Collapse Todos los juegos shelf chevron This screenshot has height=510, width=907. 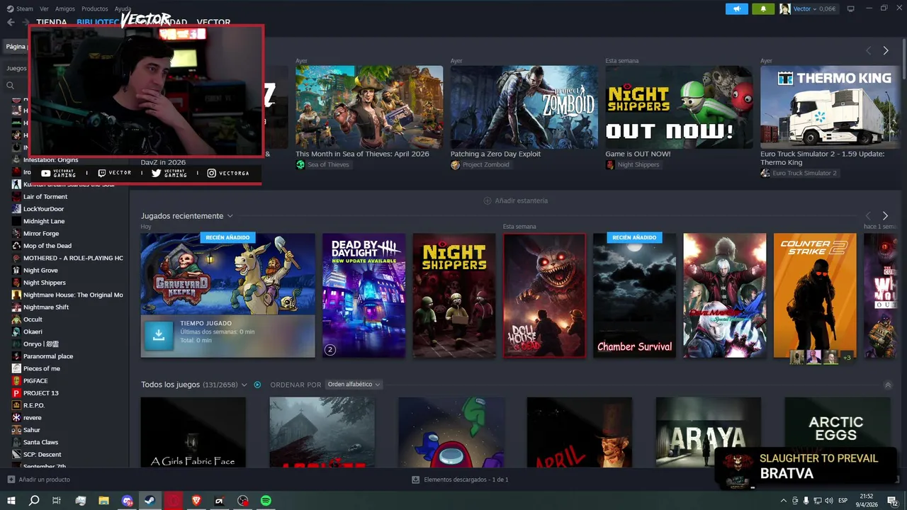click(x=888, y=385)
